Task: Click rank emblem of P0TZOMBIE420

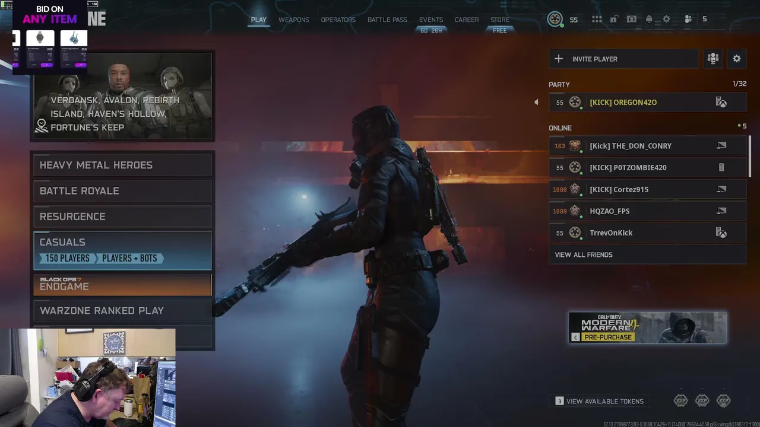Action: (575, 167)
